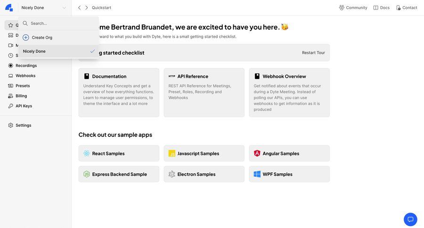
Task: Click the sidebar video camera icon
Action: 10,45
